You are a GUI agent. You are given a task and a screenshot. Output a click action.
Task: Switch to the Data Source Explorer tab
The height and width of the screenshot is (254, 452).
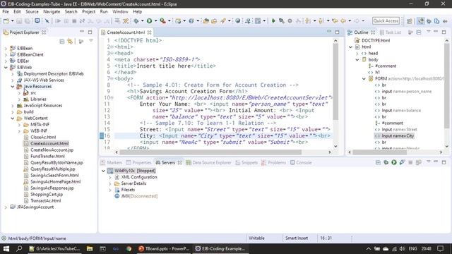(209, 163)
